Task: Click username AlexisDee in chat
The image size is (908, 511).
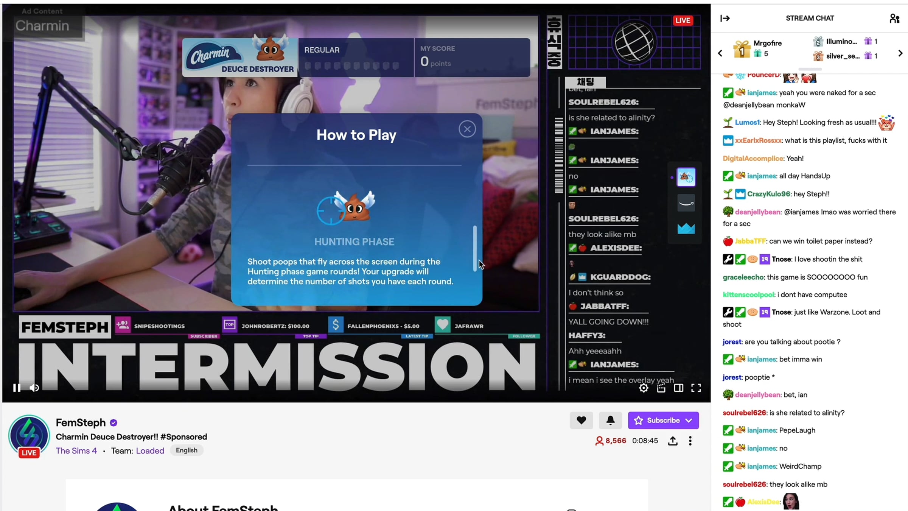Action: tap(763, 502)
